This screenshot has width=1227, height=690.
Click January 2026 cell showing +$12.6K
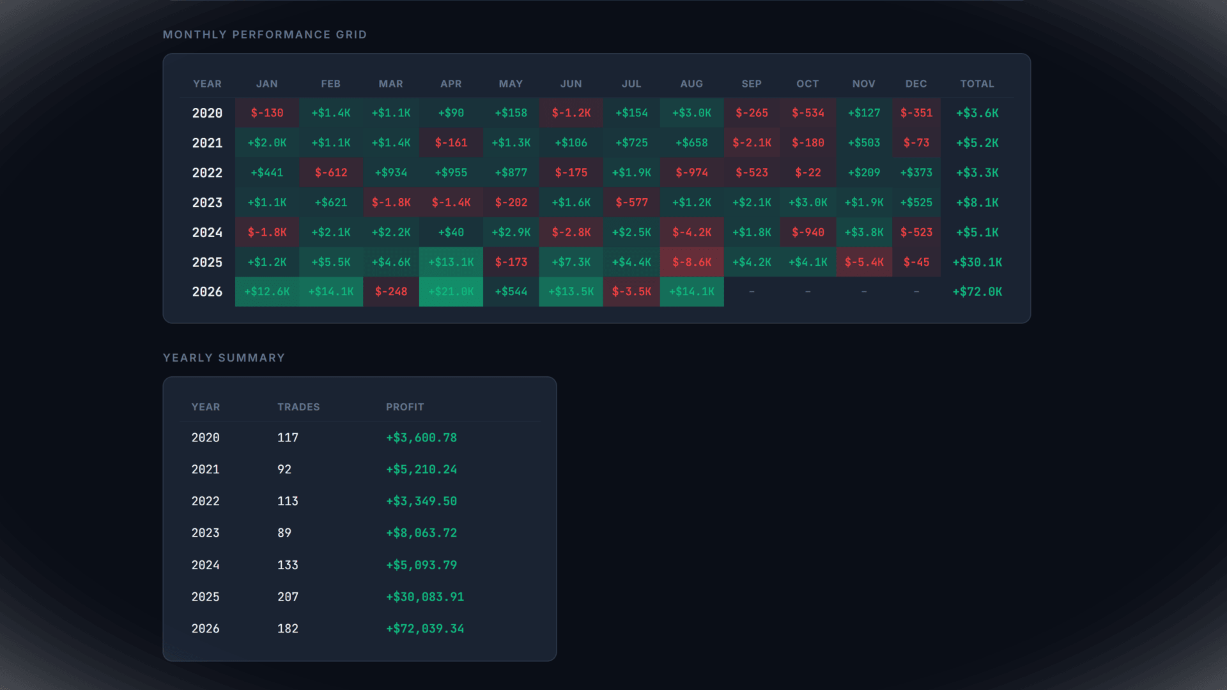click(x=267, y=292)
